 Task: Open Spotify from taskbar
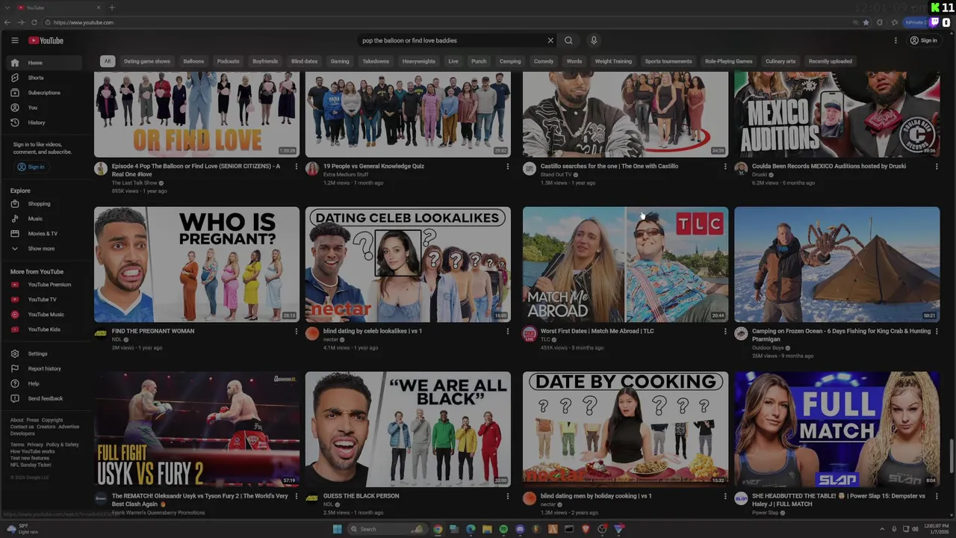pos(503,529)
